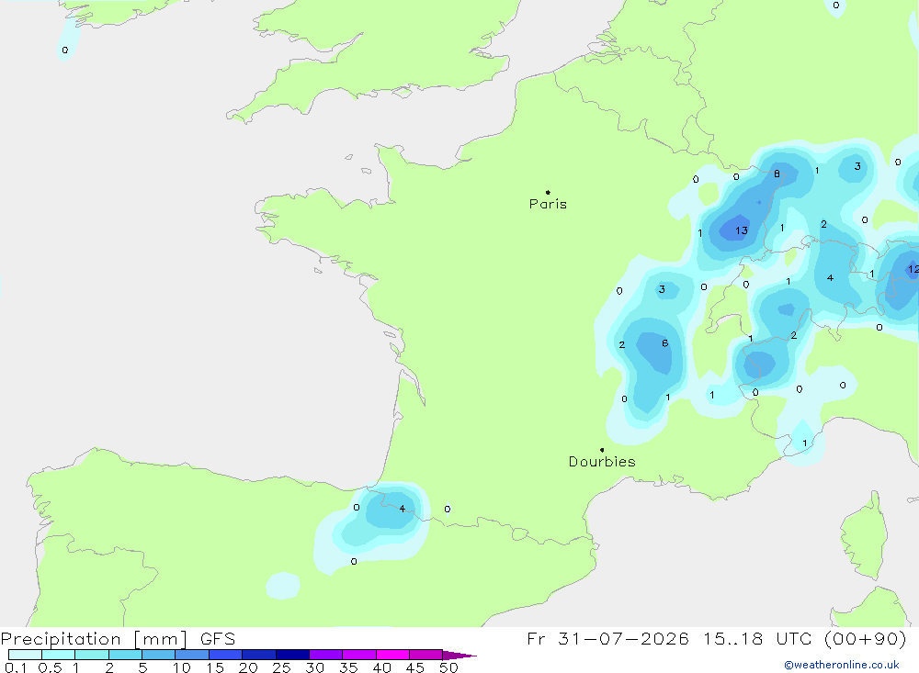Click the 6 mm precipitation value

(x=664, y=343)
